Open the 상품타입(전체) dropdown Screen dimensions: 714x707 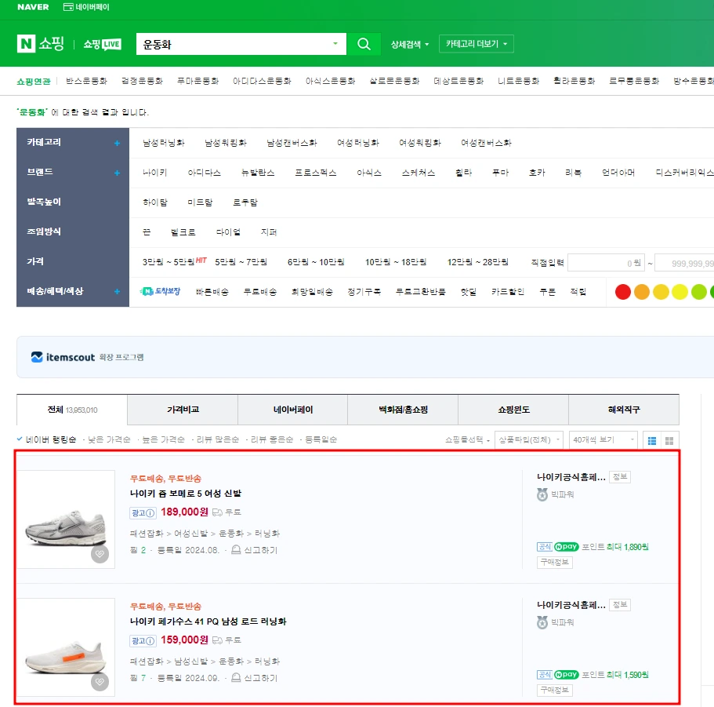point(529,440)
